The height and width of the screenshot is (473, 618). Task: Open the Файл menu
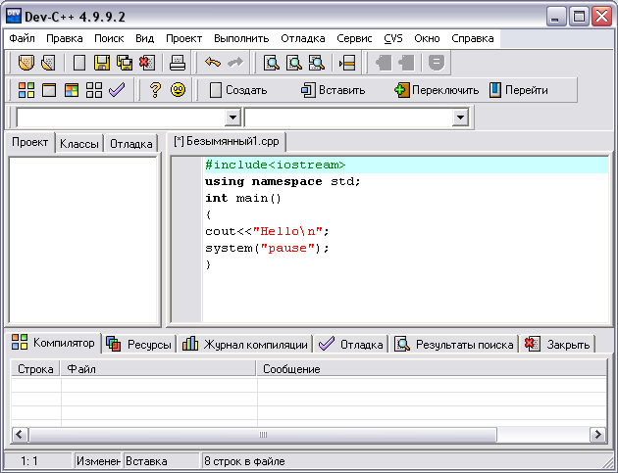coord(22,38)
